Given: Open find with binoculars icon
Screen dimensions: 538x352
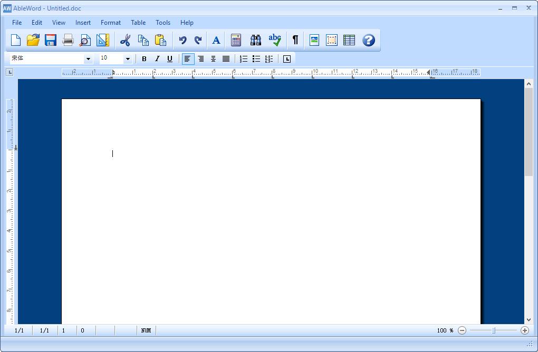Looking at the screenshot, I should [x=256, y=40].
